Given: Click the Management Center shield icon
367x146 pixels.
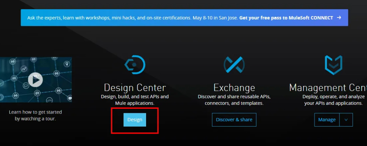Looking at the screenshot, I should (333, 65).
